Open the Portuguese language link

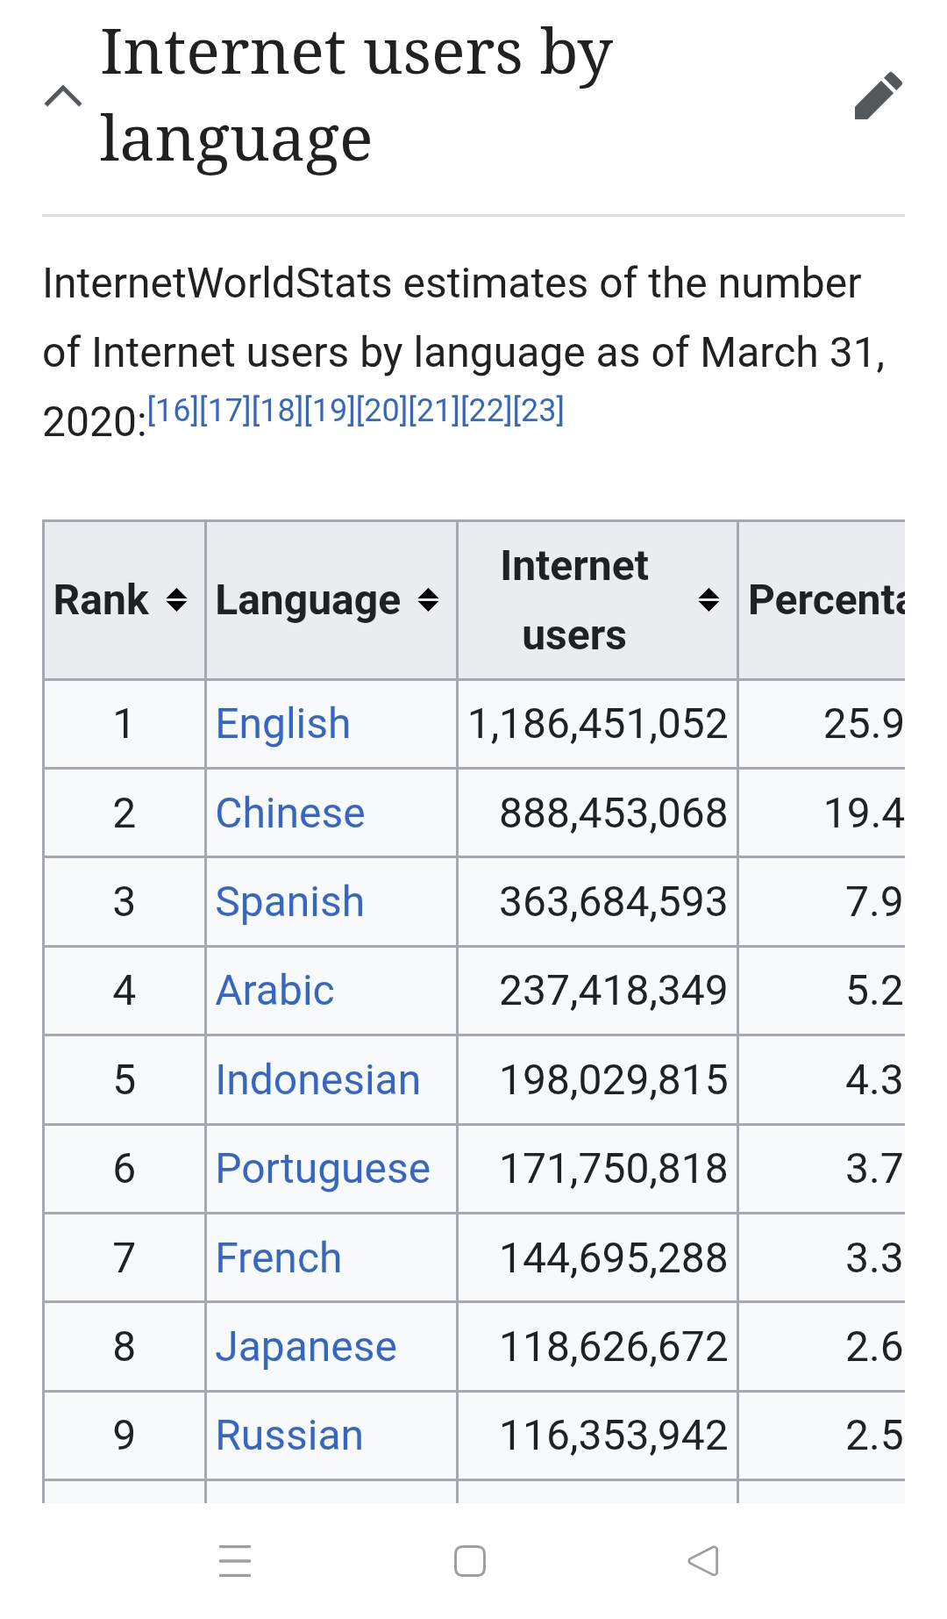tap(323, 1169)
